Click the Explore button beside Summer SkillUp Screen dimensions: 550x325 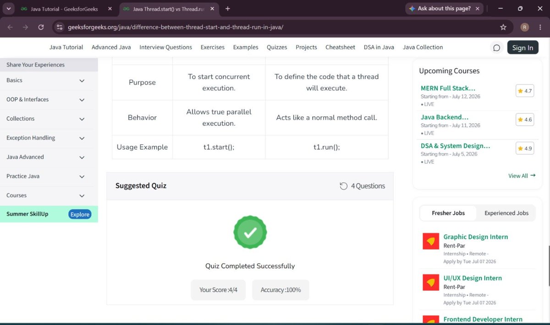80,214
